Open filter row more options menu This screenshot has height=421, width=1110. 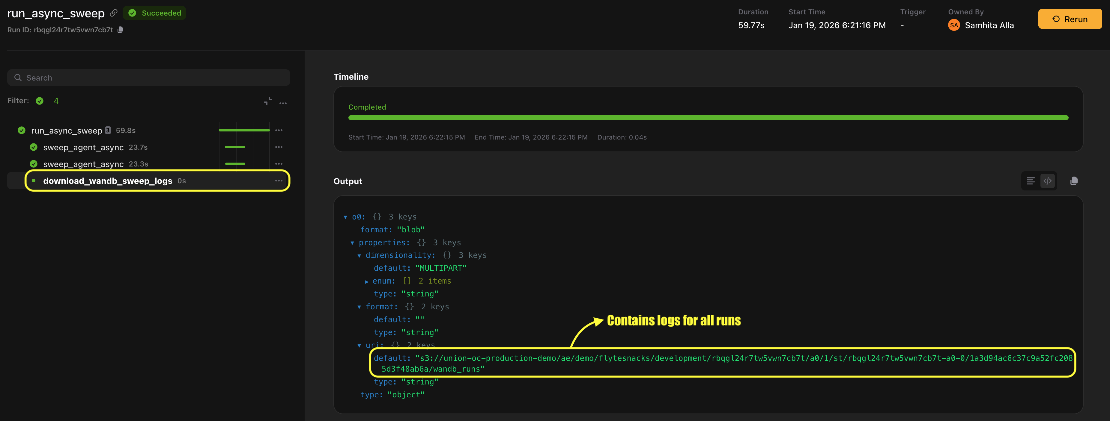tap(283, 103)
